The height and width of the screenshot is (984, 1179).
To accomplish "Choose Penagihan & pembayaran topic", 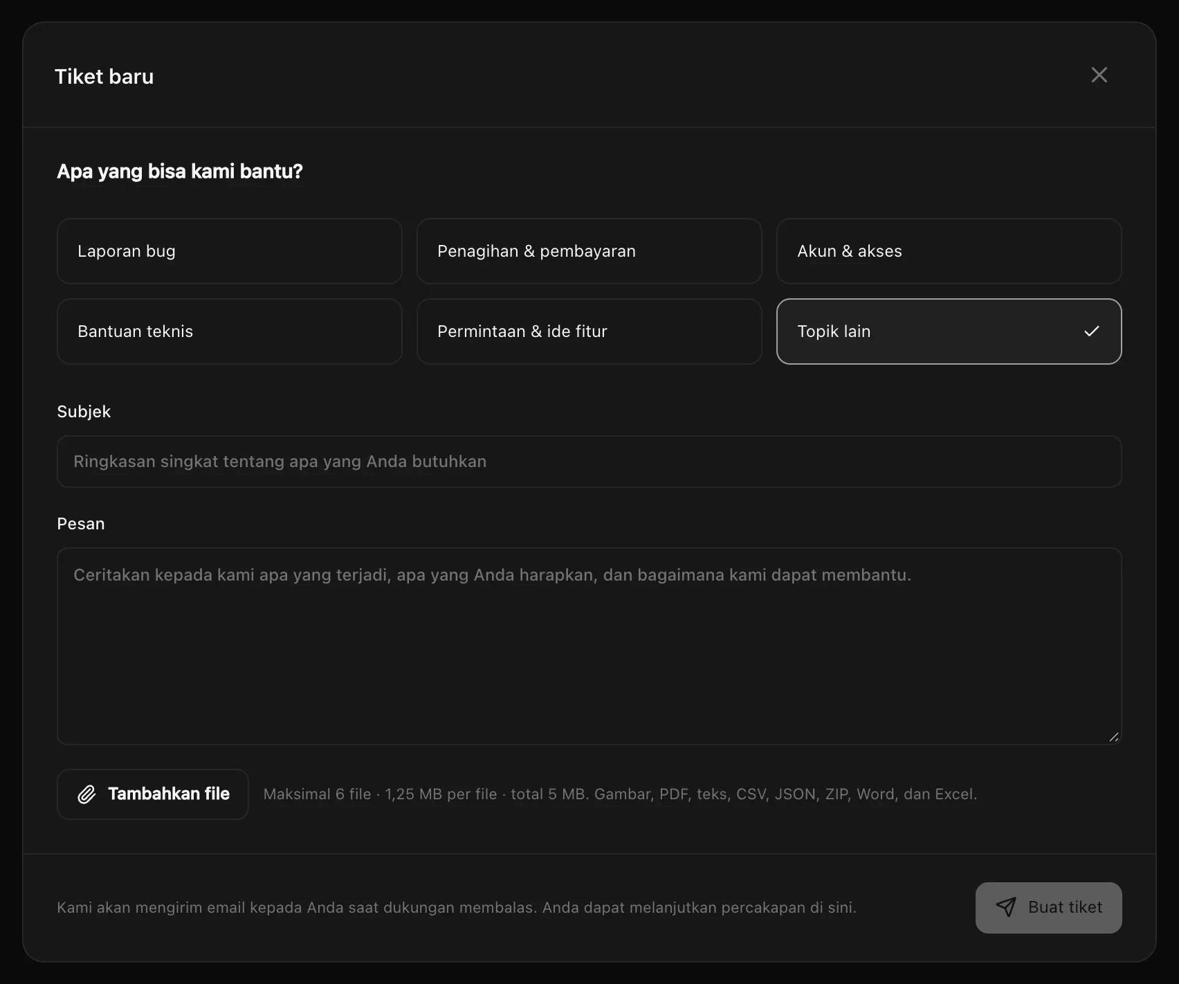I will (589, 251).
